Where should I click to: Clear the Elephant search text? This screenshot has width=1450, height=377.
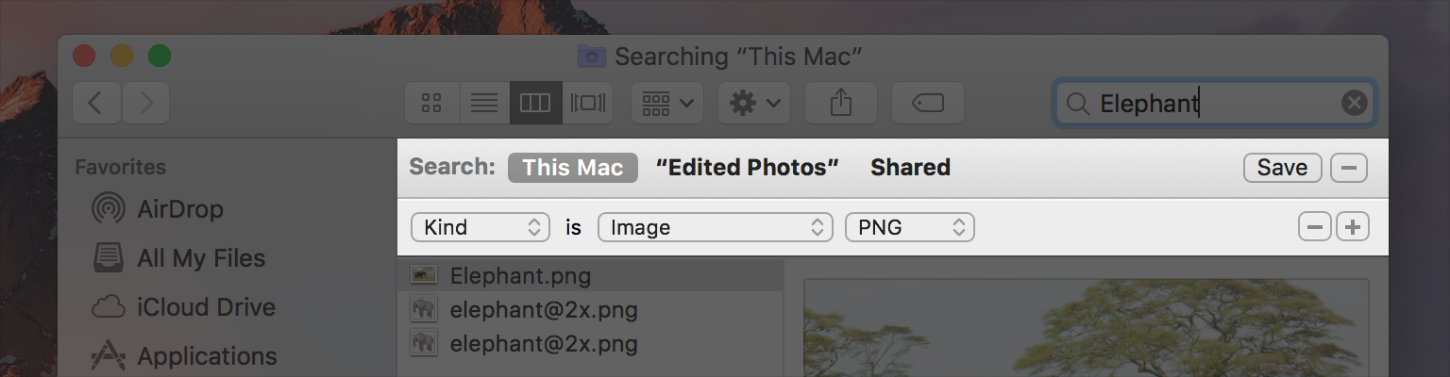(x=1354, y=103)
